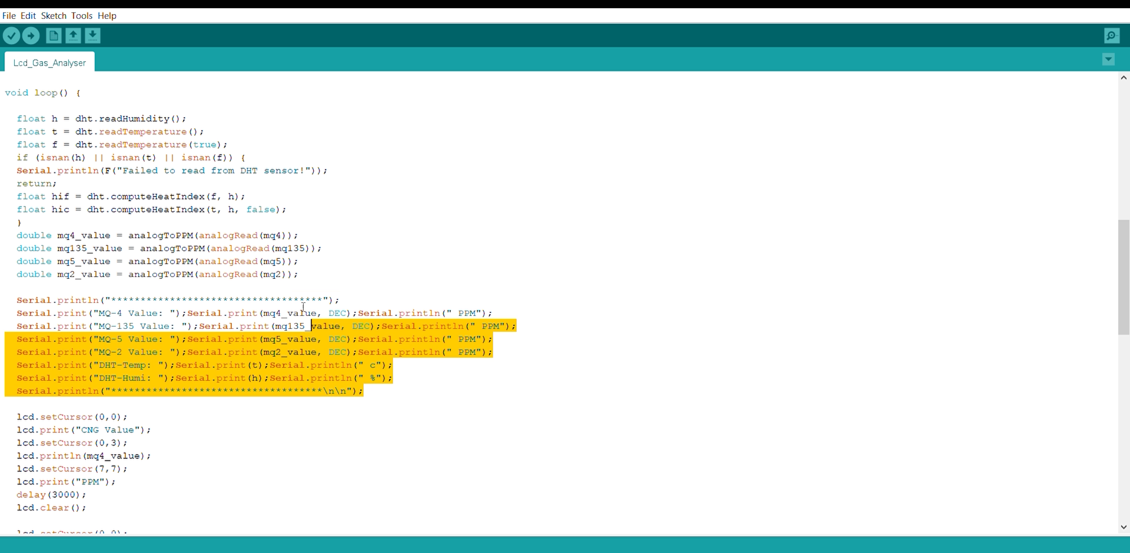This screenshot has width=1130, height=553.
Task: Click the first asterisk Serial.println line
Action: (x=178, y=300)
